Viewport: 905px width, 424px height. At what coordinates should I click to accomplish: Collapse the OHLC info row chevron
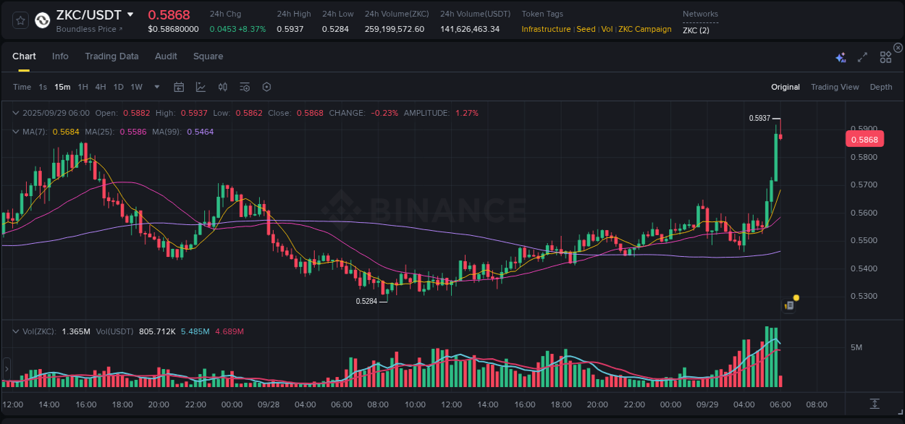15,113
